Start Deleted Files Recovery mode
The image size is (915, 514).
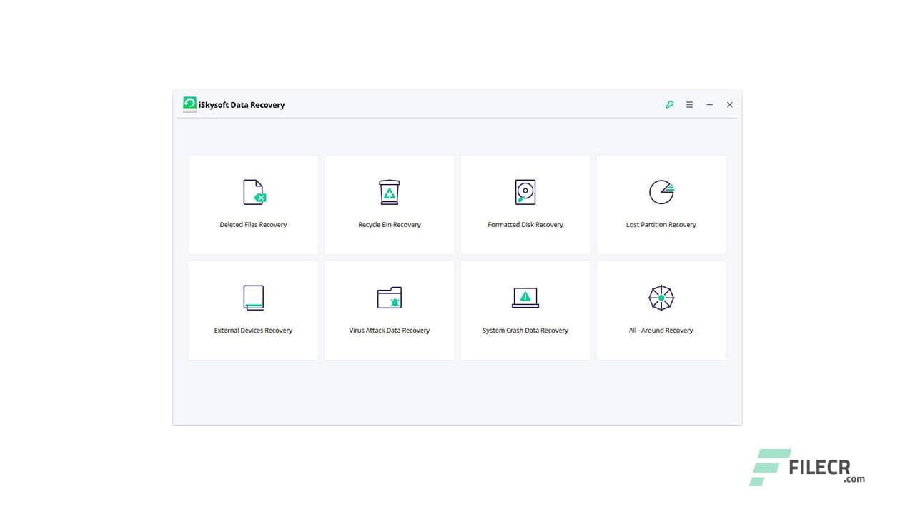click(253, 204)
